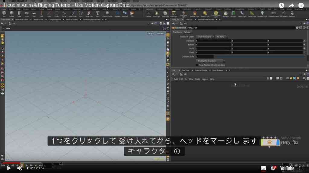
Task: Open the Geometry Spreadsheet pane tab
Action: click(92, 20)
